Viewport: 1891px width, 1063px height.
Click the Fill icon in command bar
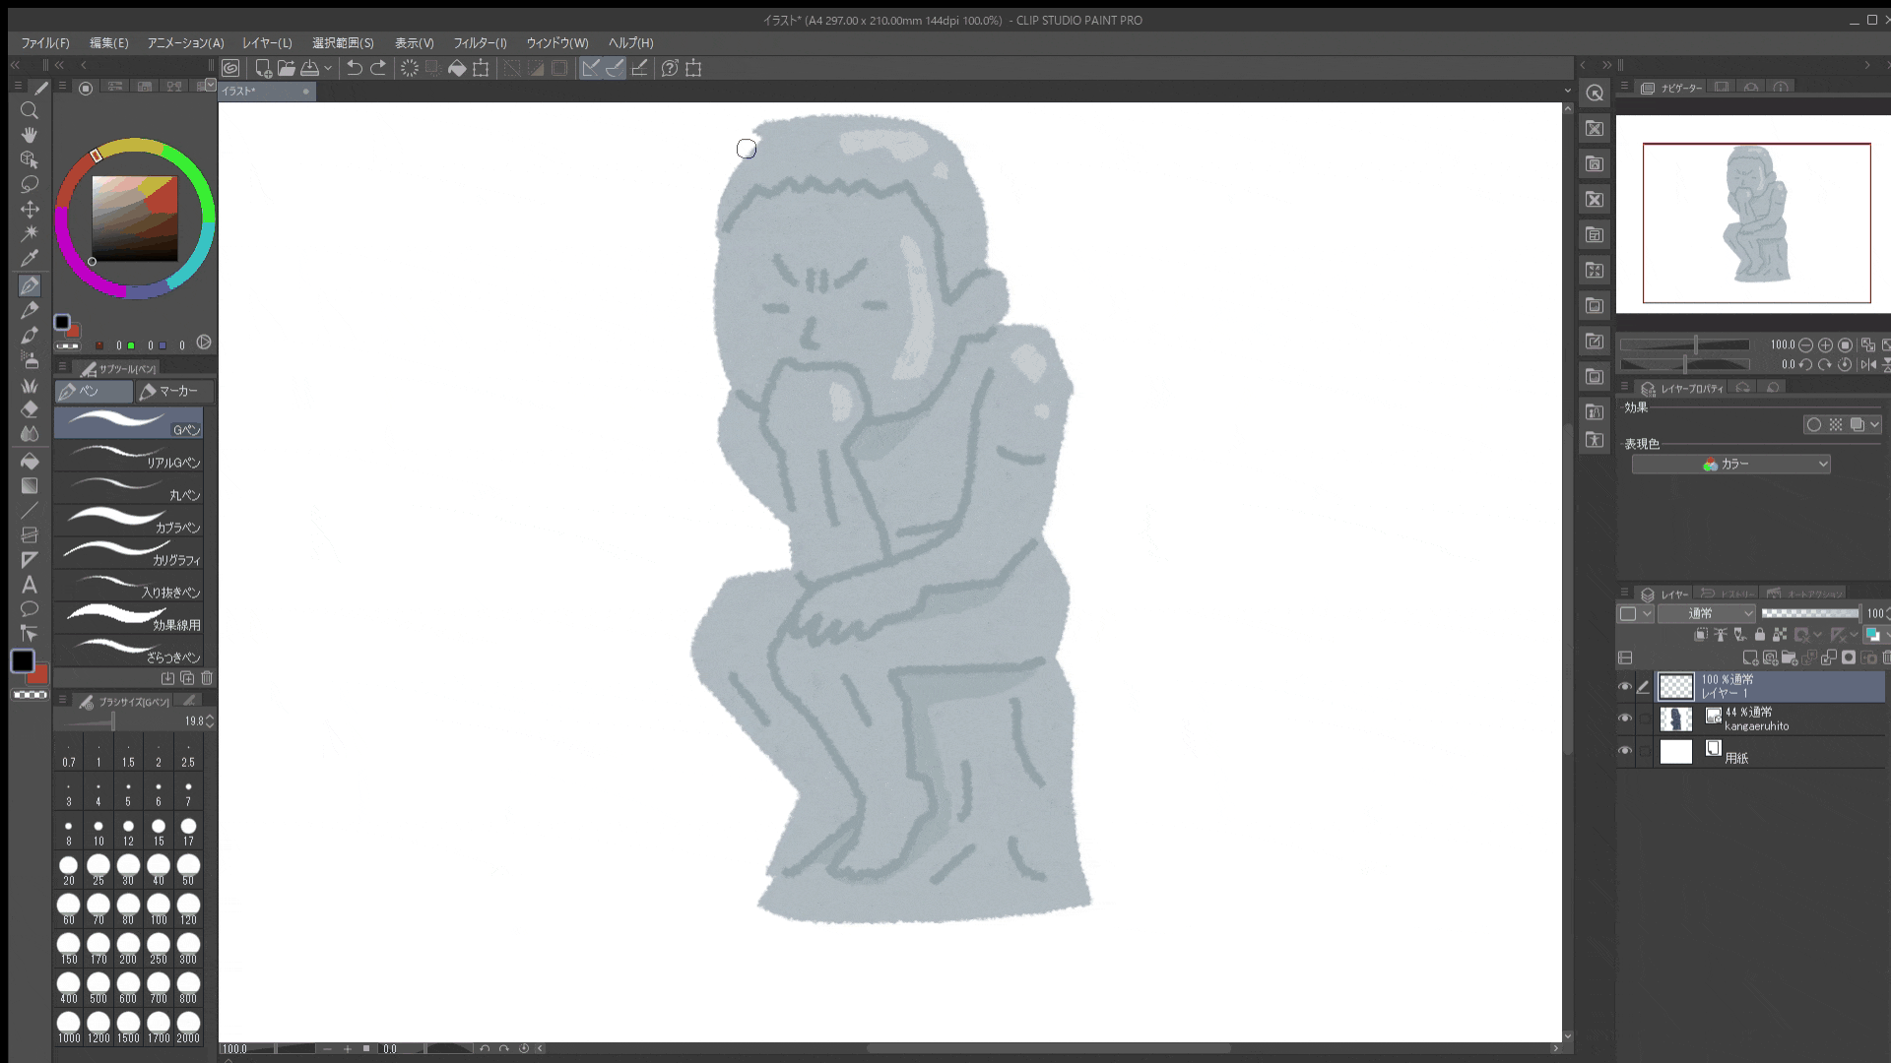click(x=457, y=68)
